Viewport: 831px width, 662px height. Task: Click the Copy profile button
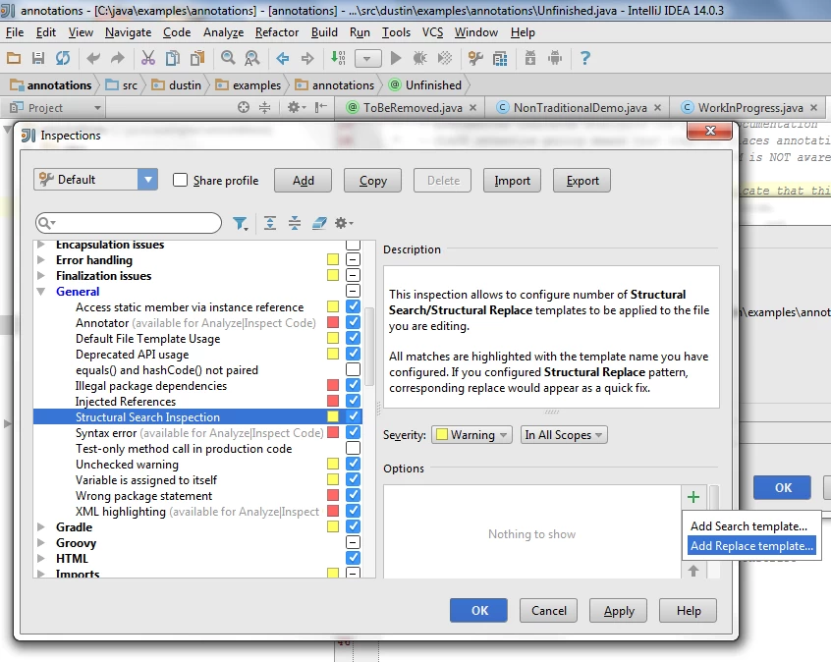372,181
